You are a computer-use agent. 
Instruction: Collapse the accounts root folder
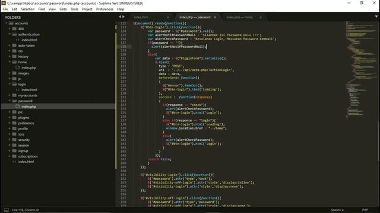tap(7, 23)
